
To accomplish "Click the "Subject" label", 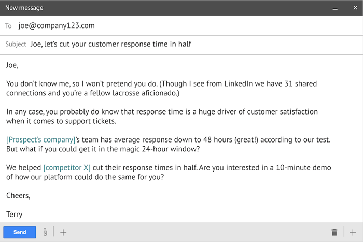I will [x=16, y=44].
